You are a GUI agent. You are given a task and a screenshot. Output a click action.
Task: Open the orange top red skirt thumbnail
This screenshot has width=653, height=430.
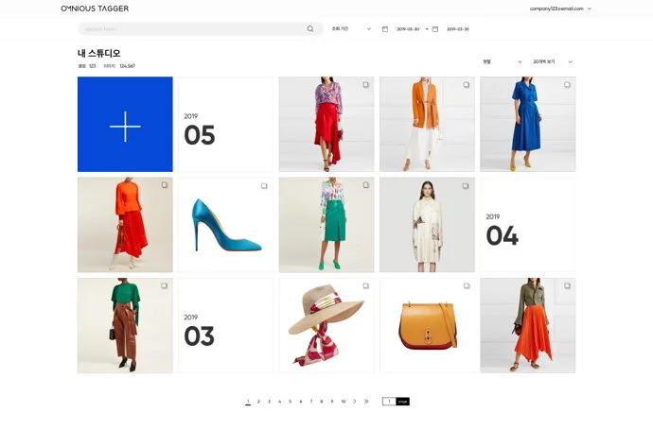(125, 225)
